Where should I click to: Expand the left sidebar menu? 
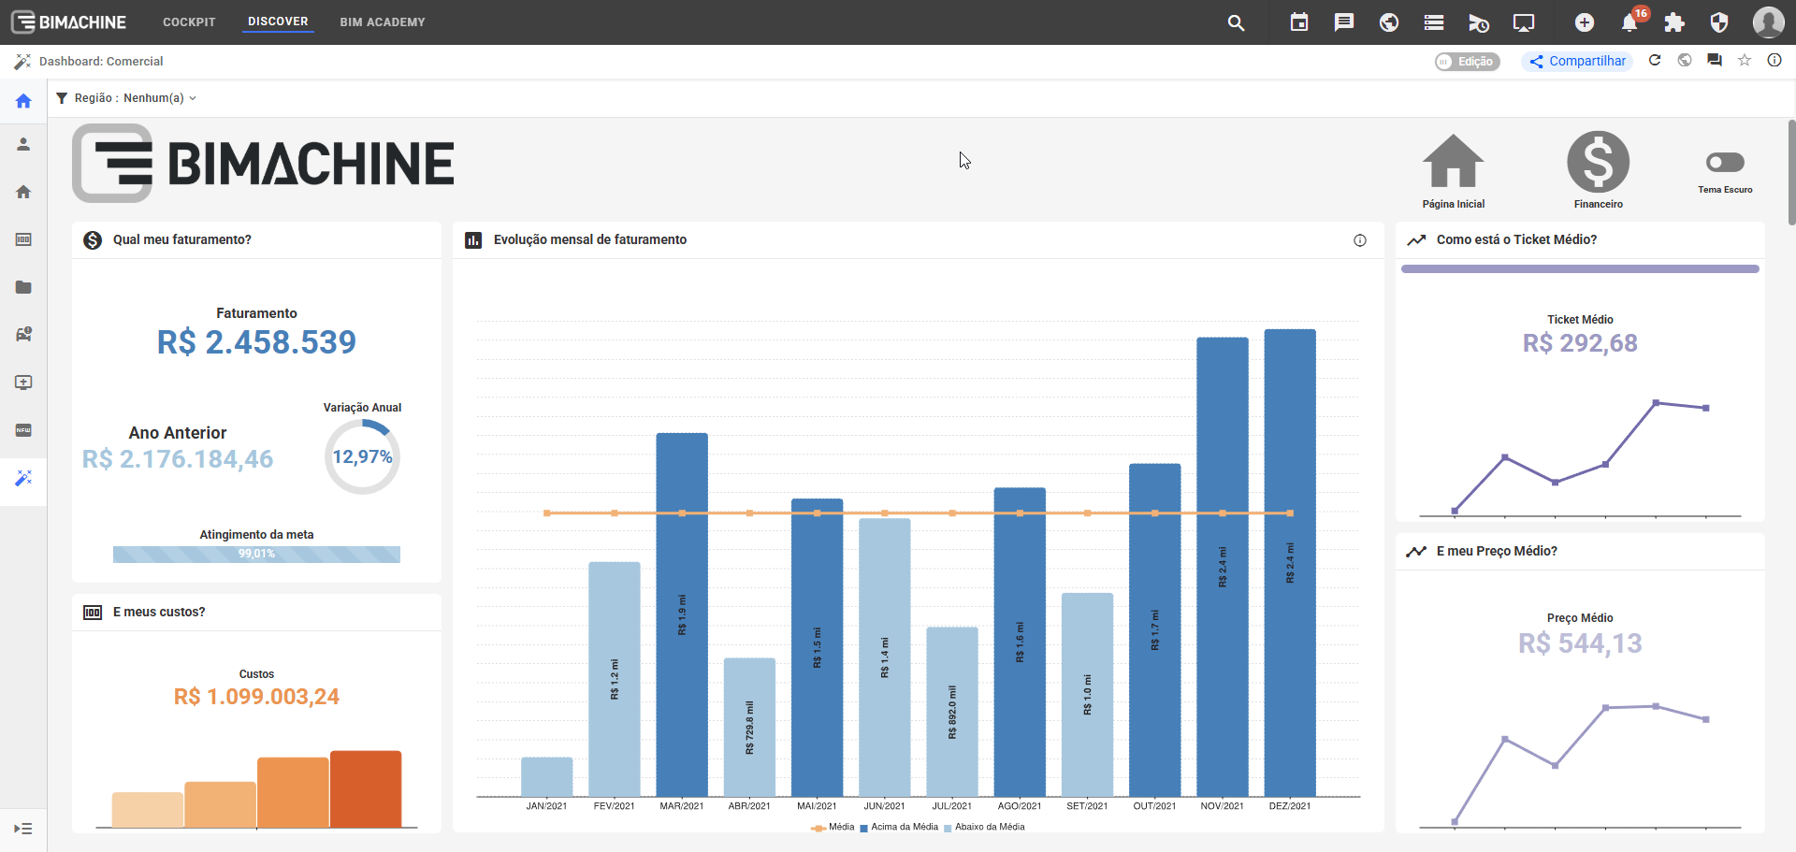click(x=23, y=829)
